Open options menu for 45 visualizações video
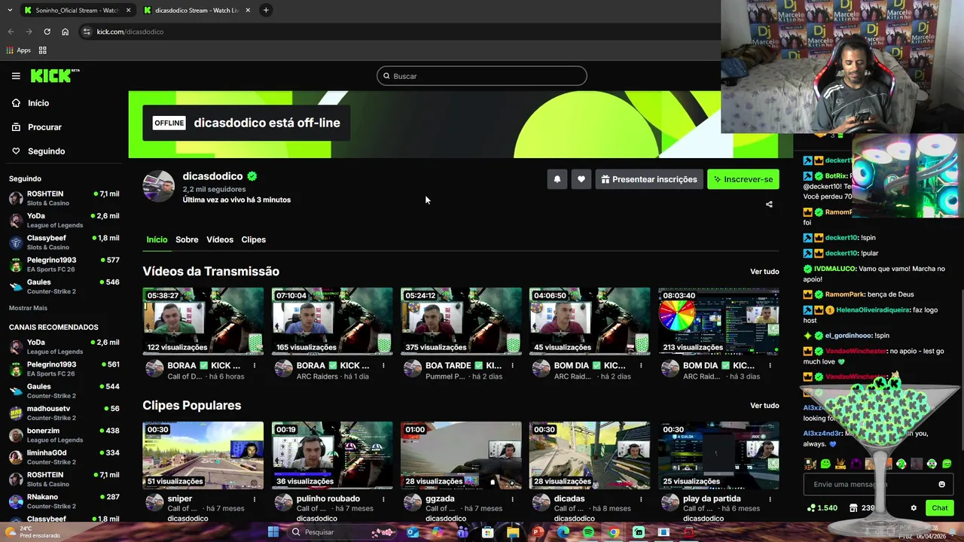The height and width of the screenshot is (542, 964). [641, 366]
